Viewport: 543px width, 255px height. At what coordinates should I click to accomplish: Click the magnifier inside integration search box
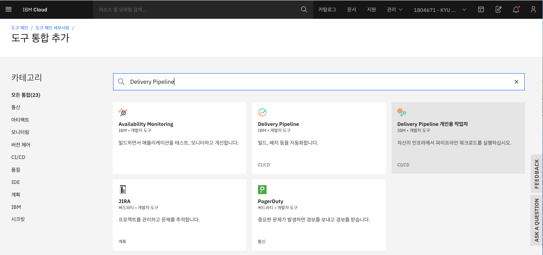[121, 82]
